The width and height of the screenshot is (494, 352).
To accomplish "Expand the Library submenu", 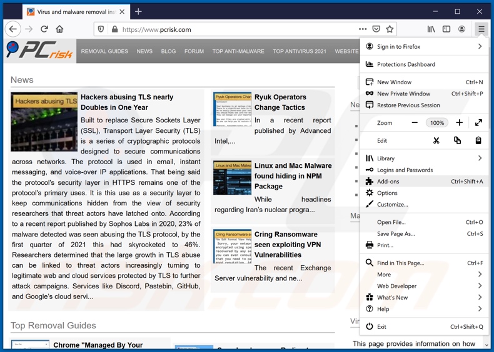I will (x=480, y=159).
